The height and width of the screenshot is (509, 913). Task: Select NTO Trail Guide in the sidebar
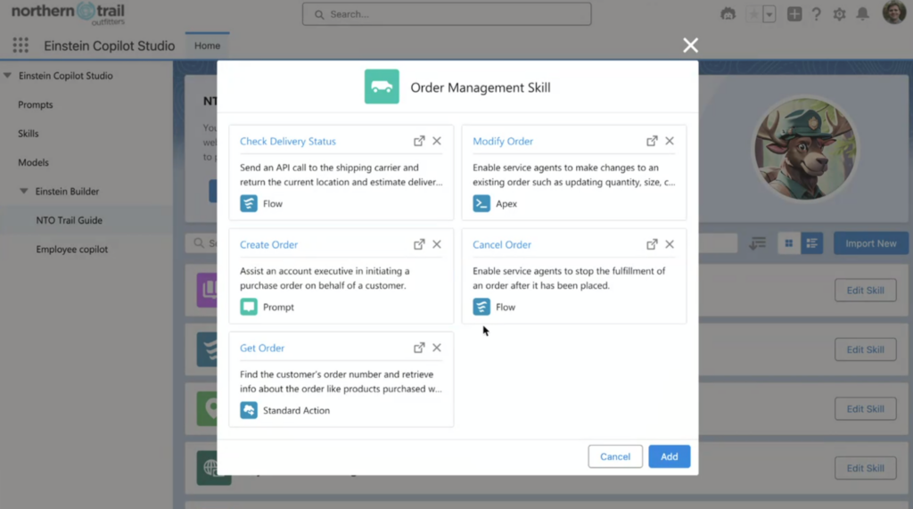click(70, 220)
